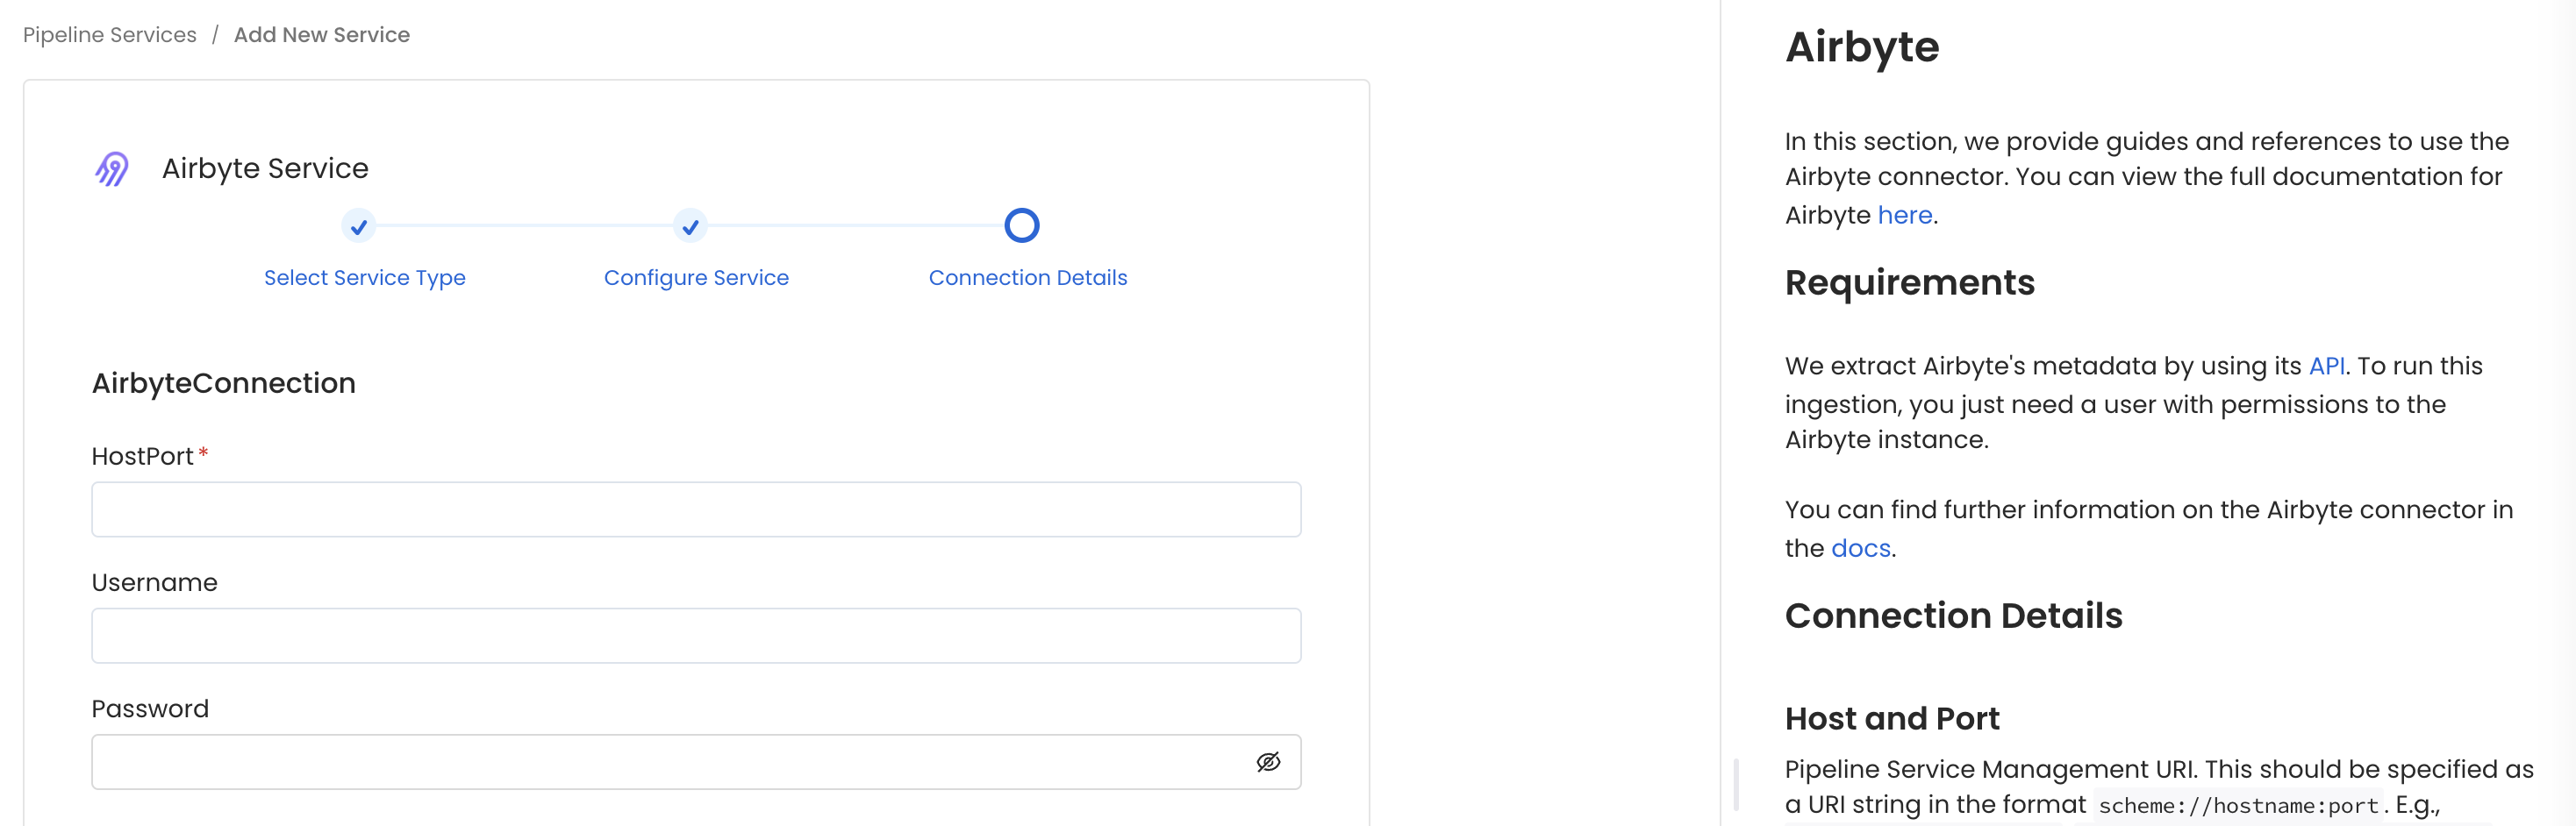Click the checkmark icon on Select Service Type step
The width and height of the screenshot is (2576, 826).
point(359,227)
